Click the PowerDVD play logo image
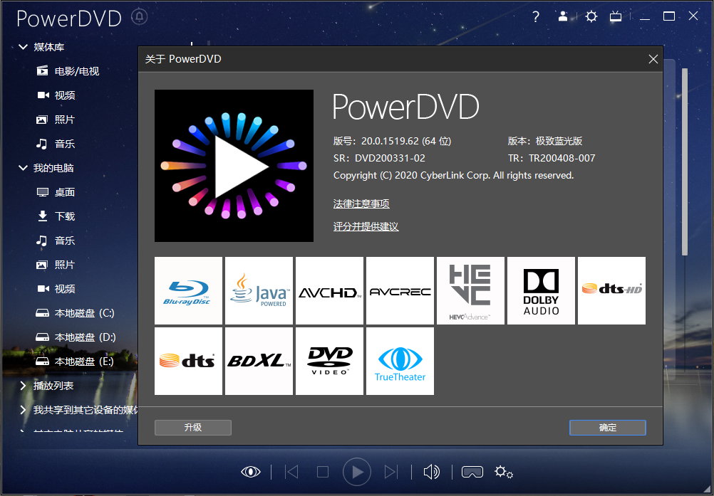 [234, 166]
